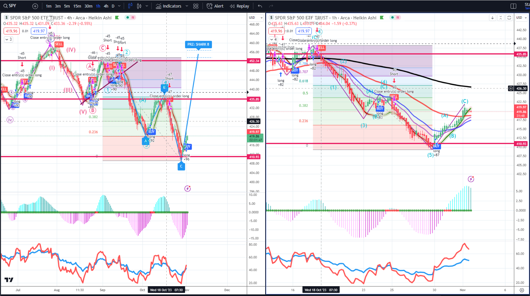Select the 1h timeframe
530x296 pixels.
tap(98, 6)
